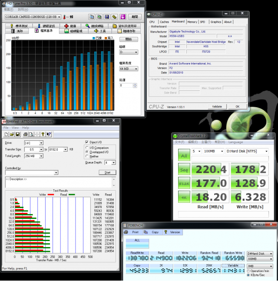Open HD Tune tab with speaker icon

[x=100, y=31]
